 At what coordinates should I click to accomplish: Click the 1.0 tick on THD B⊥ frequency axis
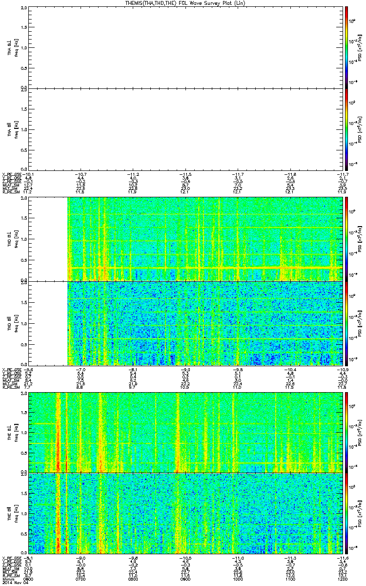(24, 239)
